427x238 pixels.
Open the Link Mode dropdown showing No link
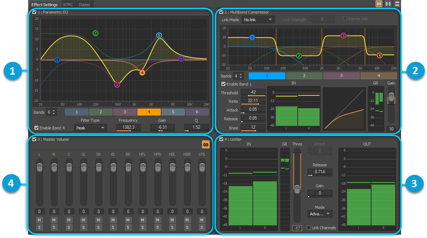pos(258,19)
